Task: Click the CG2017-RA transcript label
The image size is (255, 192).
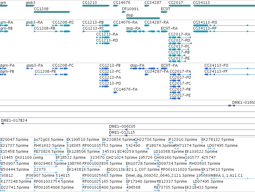Action: pyautogui.click(x=179, y=34)
